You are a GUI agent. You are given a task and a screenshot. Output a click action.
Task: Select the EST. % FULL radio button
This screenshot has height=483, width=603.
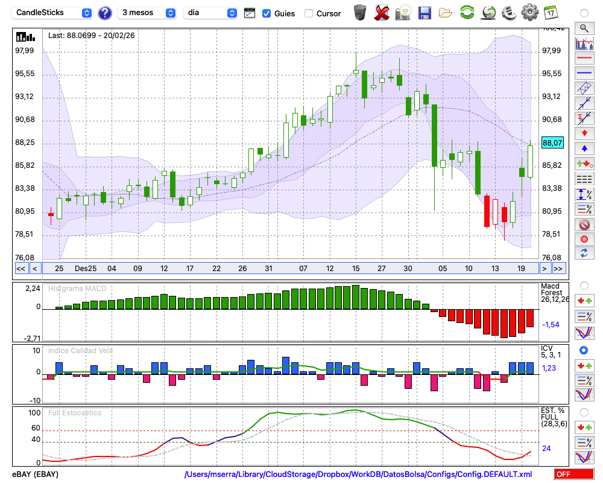[x=584, y=412]
